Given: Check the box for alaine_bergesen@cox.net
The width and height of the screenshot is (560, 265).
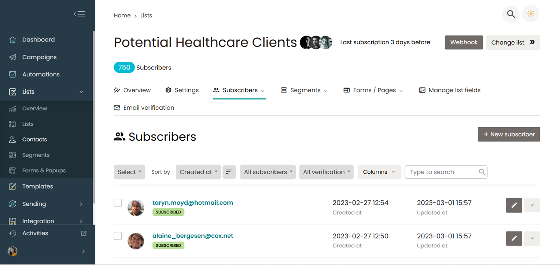Looking at the screenshot, I should [118, 236].
